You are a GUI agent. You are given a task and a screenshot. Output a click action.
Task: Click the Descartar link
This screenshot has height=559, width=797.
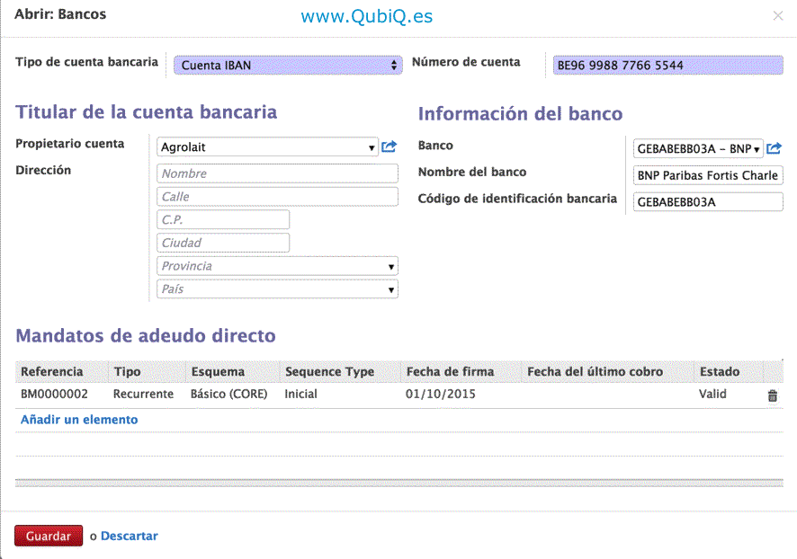129,537
